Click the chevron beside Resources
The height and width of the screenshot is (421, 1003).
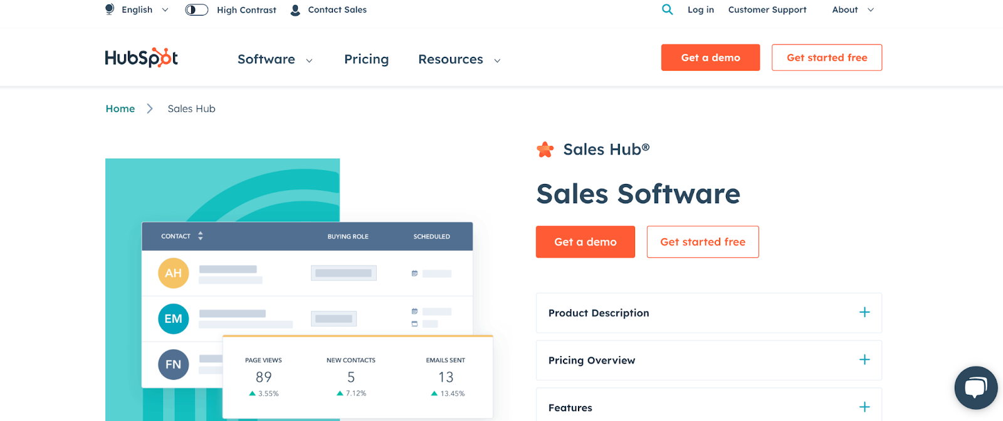pyautogui.click(x=497, y=61)
